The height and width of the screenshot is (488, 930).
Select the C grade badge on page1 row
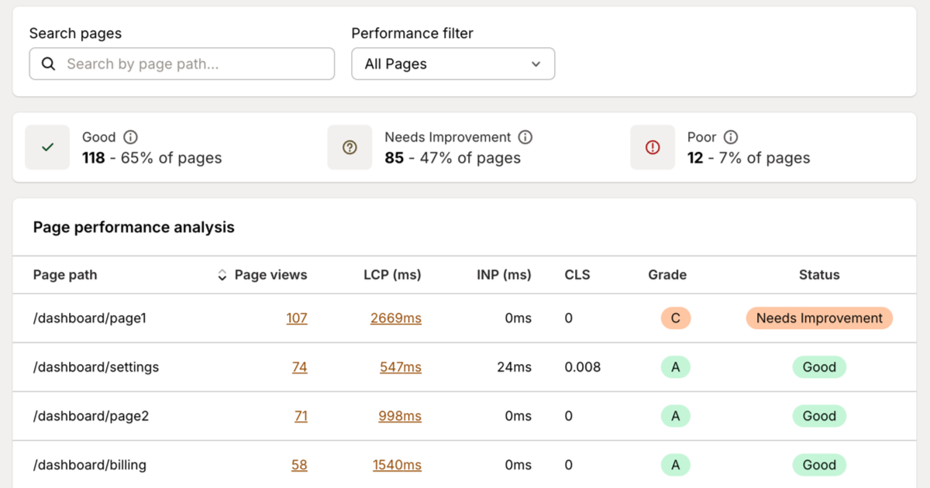point(675,318)
